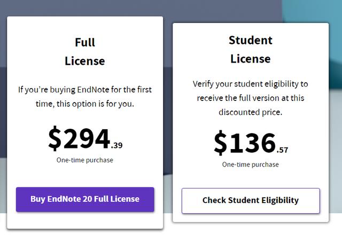The image size is (342, 242).
Task: Click the verify student eligibility description
Action: coord(251,98)
